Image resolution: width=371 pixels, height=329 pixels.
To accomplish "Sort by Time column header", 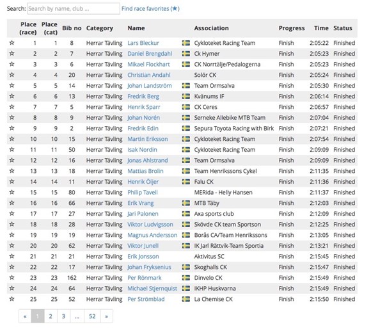I will coord(321,28).
